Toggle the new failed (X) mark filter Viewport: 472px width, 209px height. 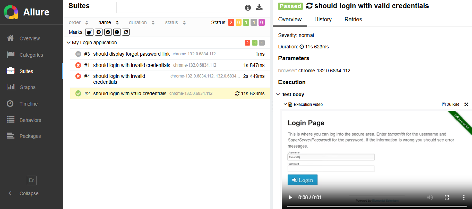98,32
